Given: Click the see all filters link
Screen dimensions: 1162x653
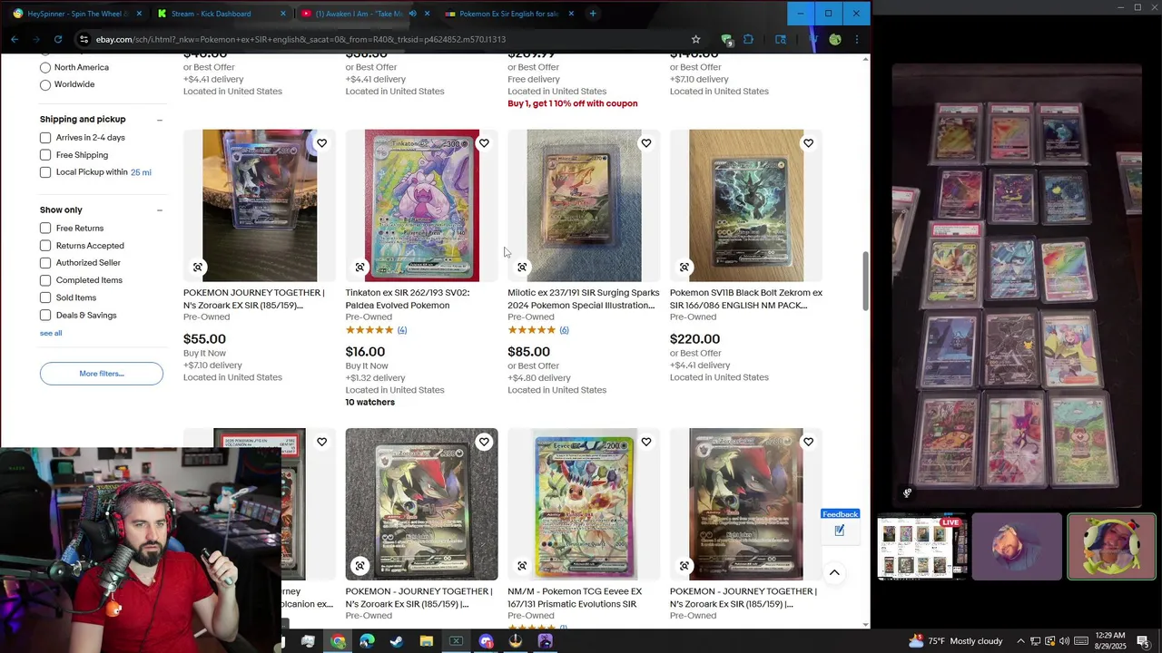Looking at the screenshot, I should 51,333.
